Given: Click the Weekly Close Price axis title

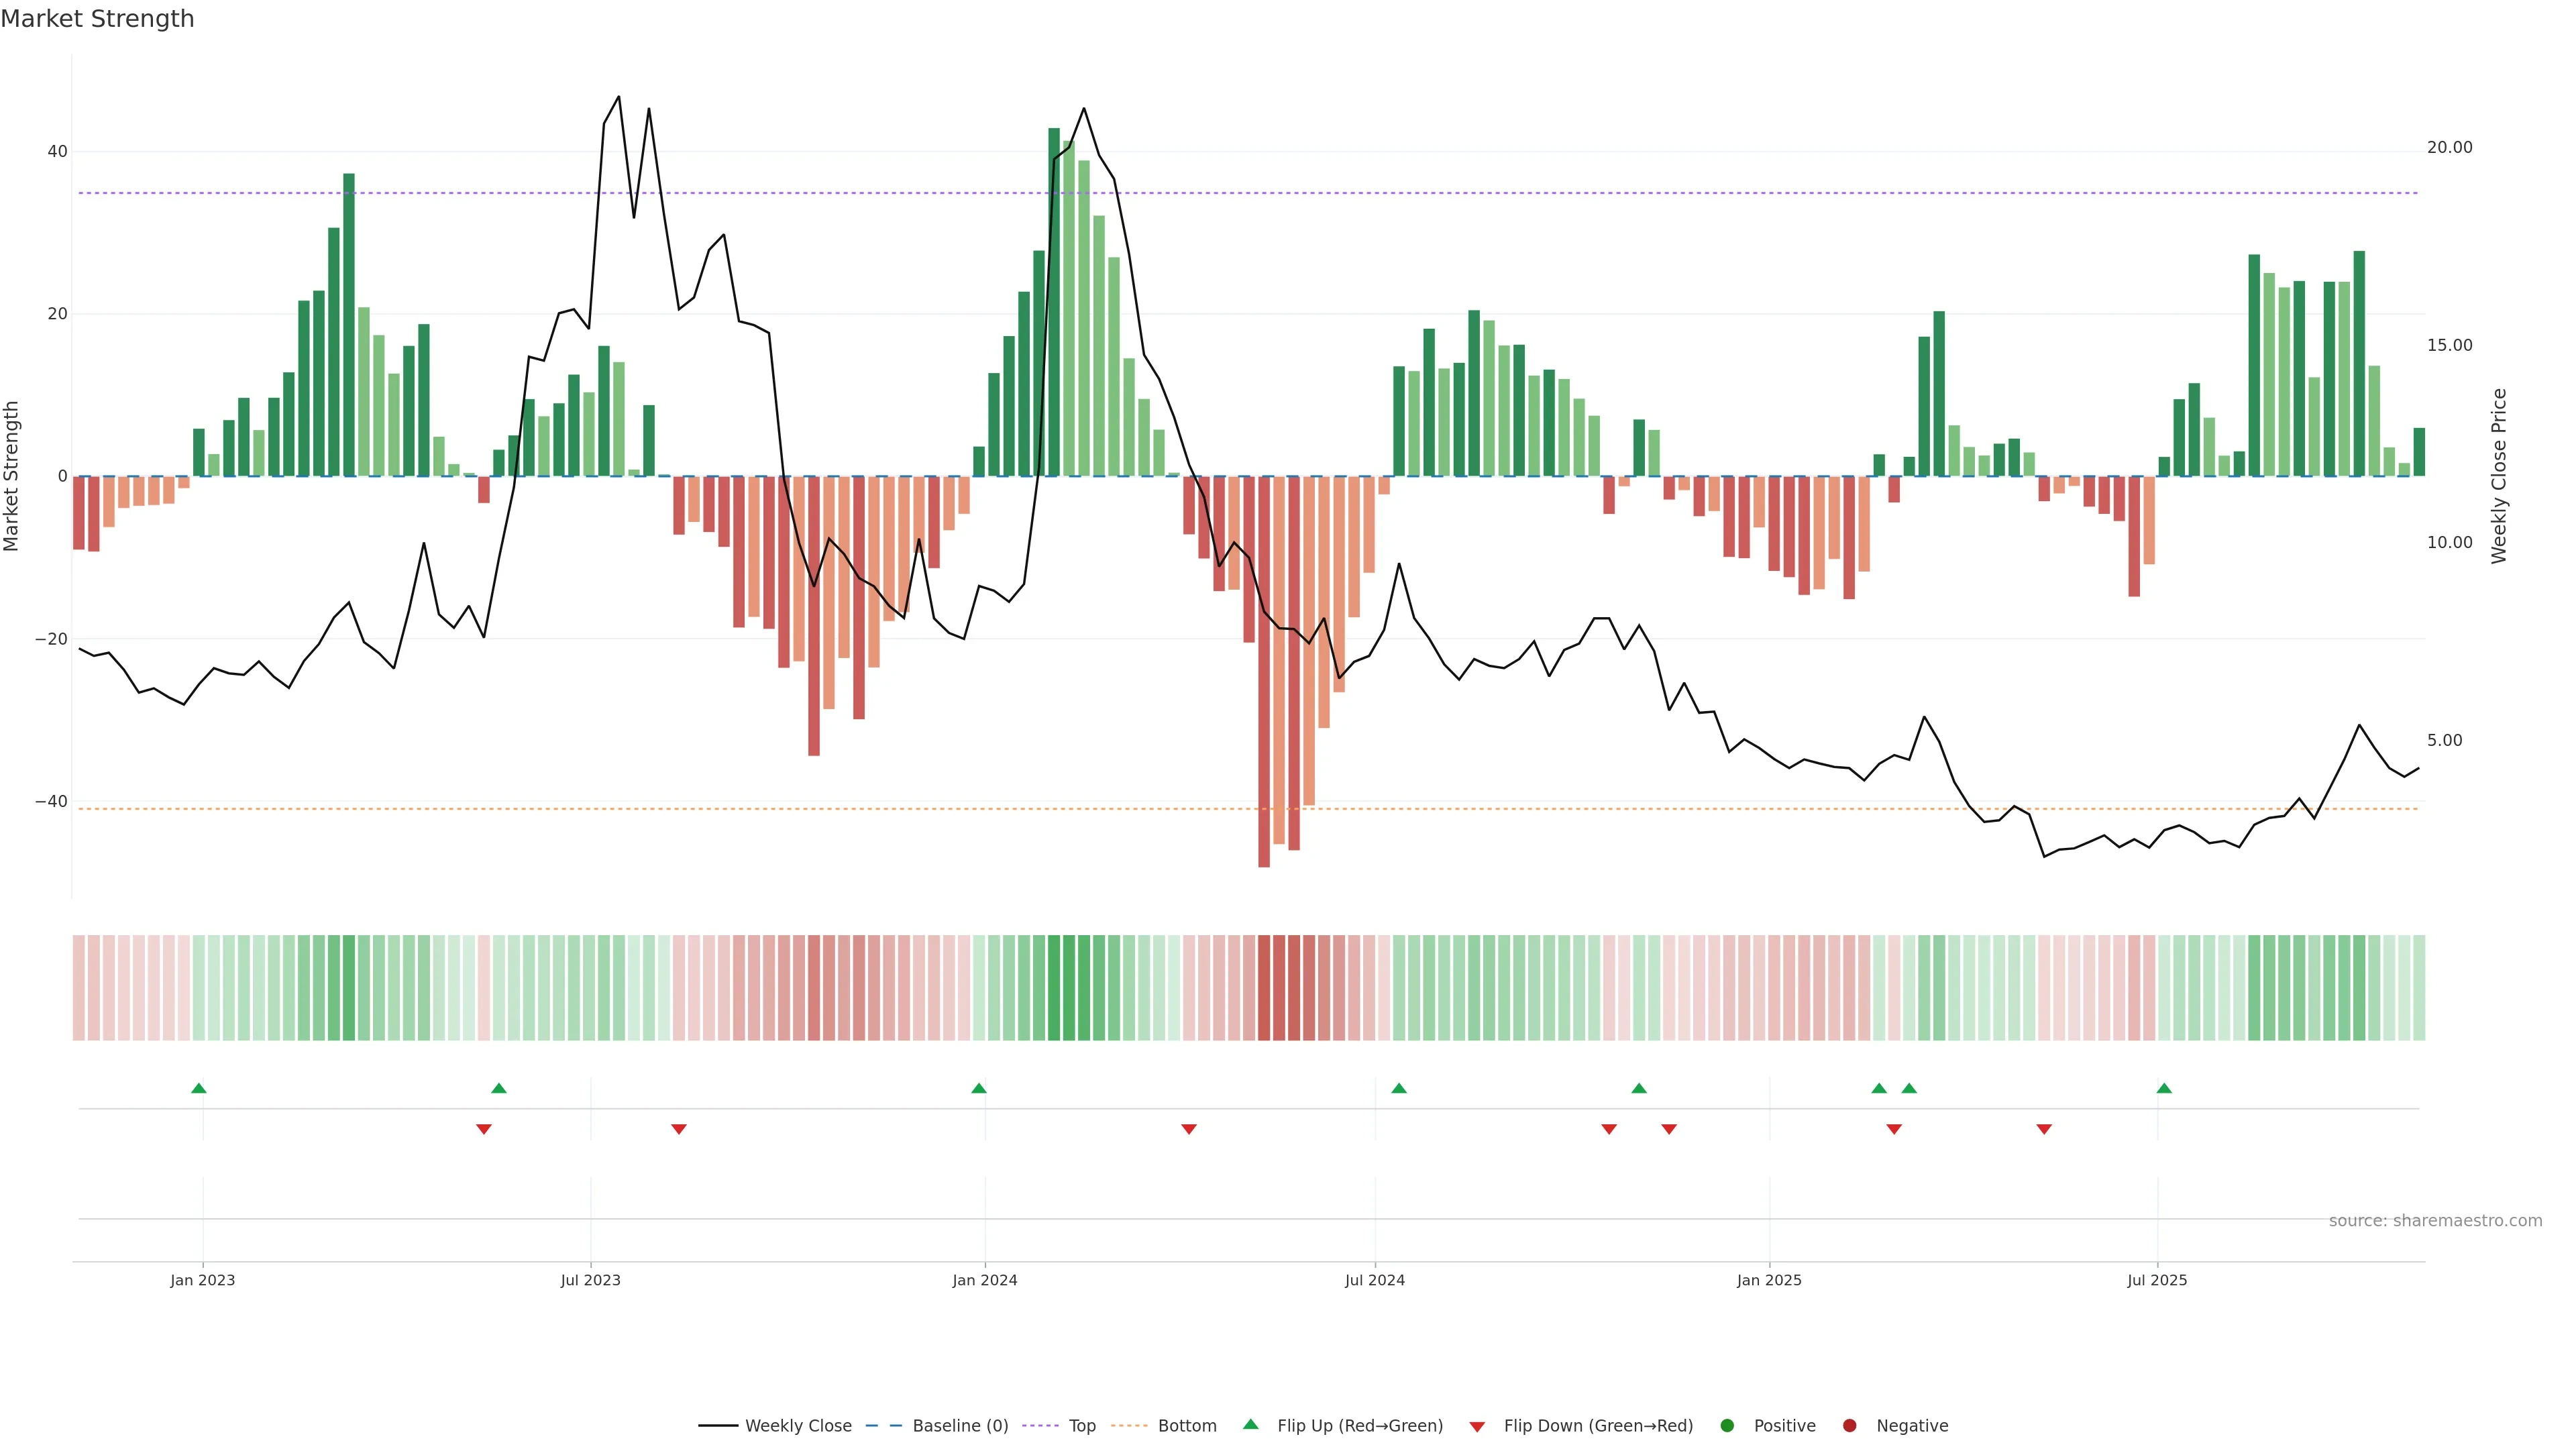Looking at the screenshot, I should pos(2499,476).
